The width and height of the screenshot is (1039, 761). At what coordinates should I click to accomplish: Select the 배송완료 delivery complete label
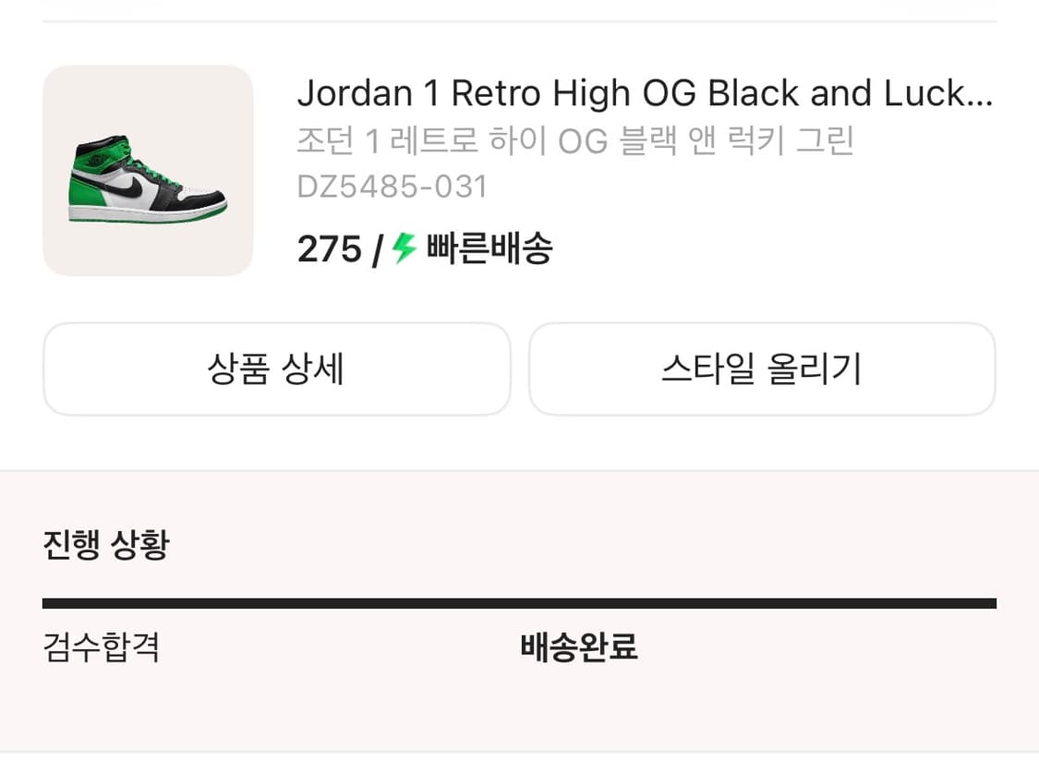pos(579,648)
